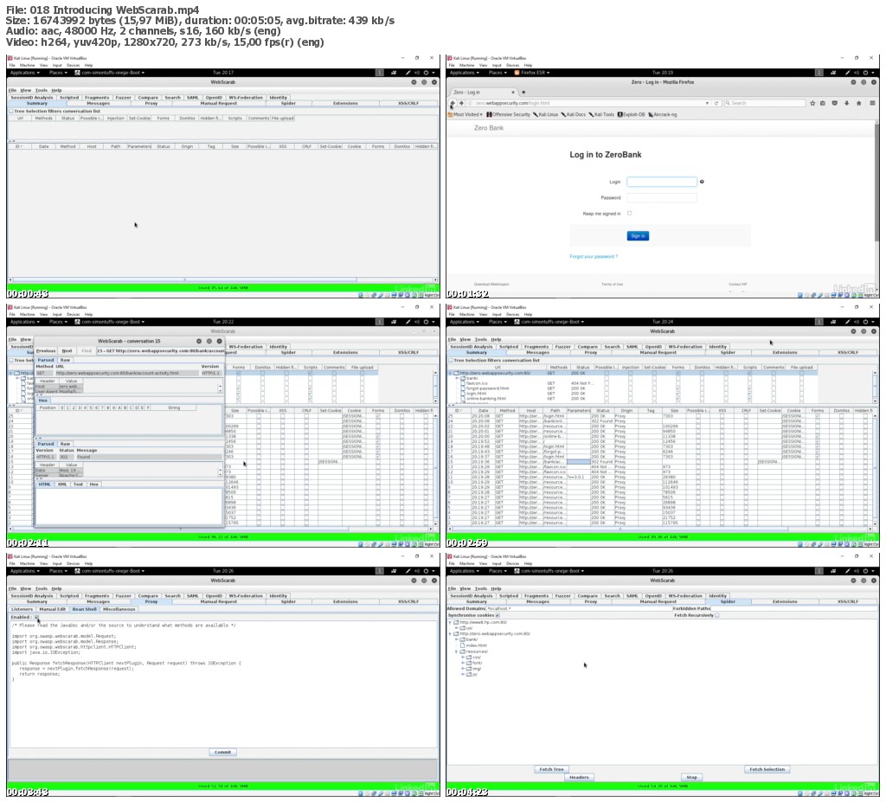
Task: In the 00:00:43 frame, click the green memory usage bar
Action: click(222, 288)
